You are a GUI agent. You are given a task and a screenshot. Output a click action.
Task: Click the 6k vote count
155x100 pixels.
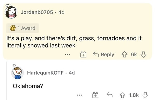point(134,55)
